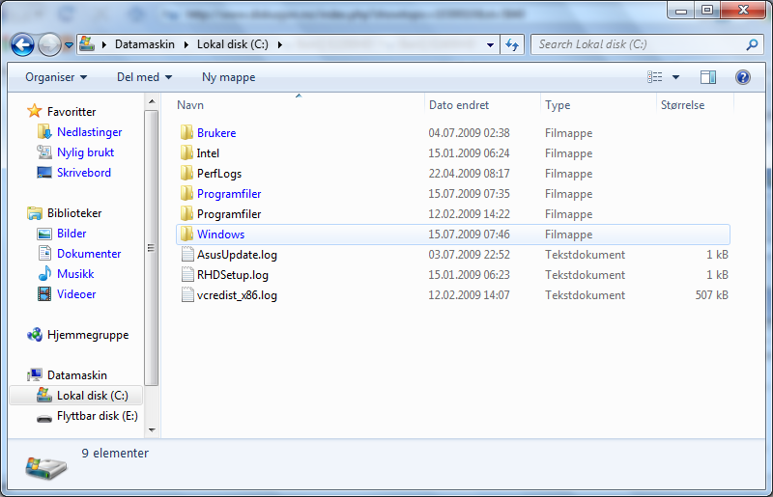Select Biblioteker in the navigation pane

coord(74,212)
